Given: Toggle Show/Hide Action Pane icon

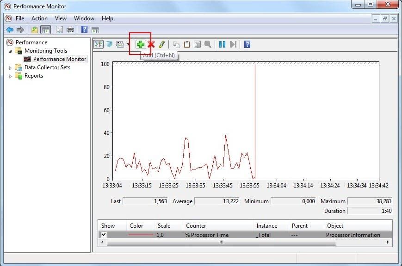Looking at the screenshot, I should pyautogui.click(x=95, y=30).
